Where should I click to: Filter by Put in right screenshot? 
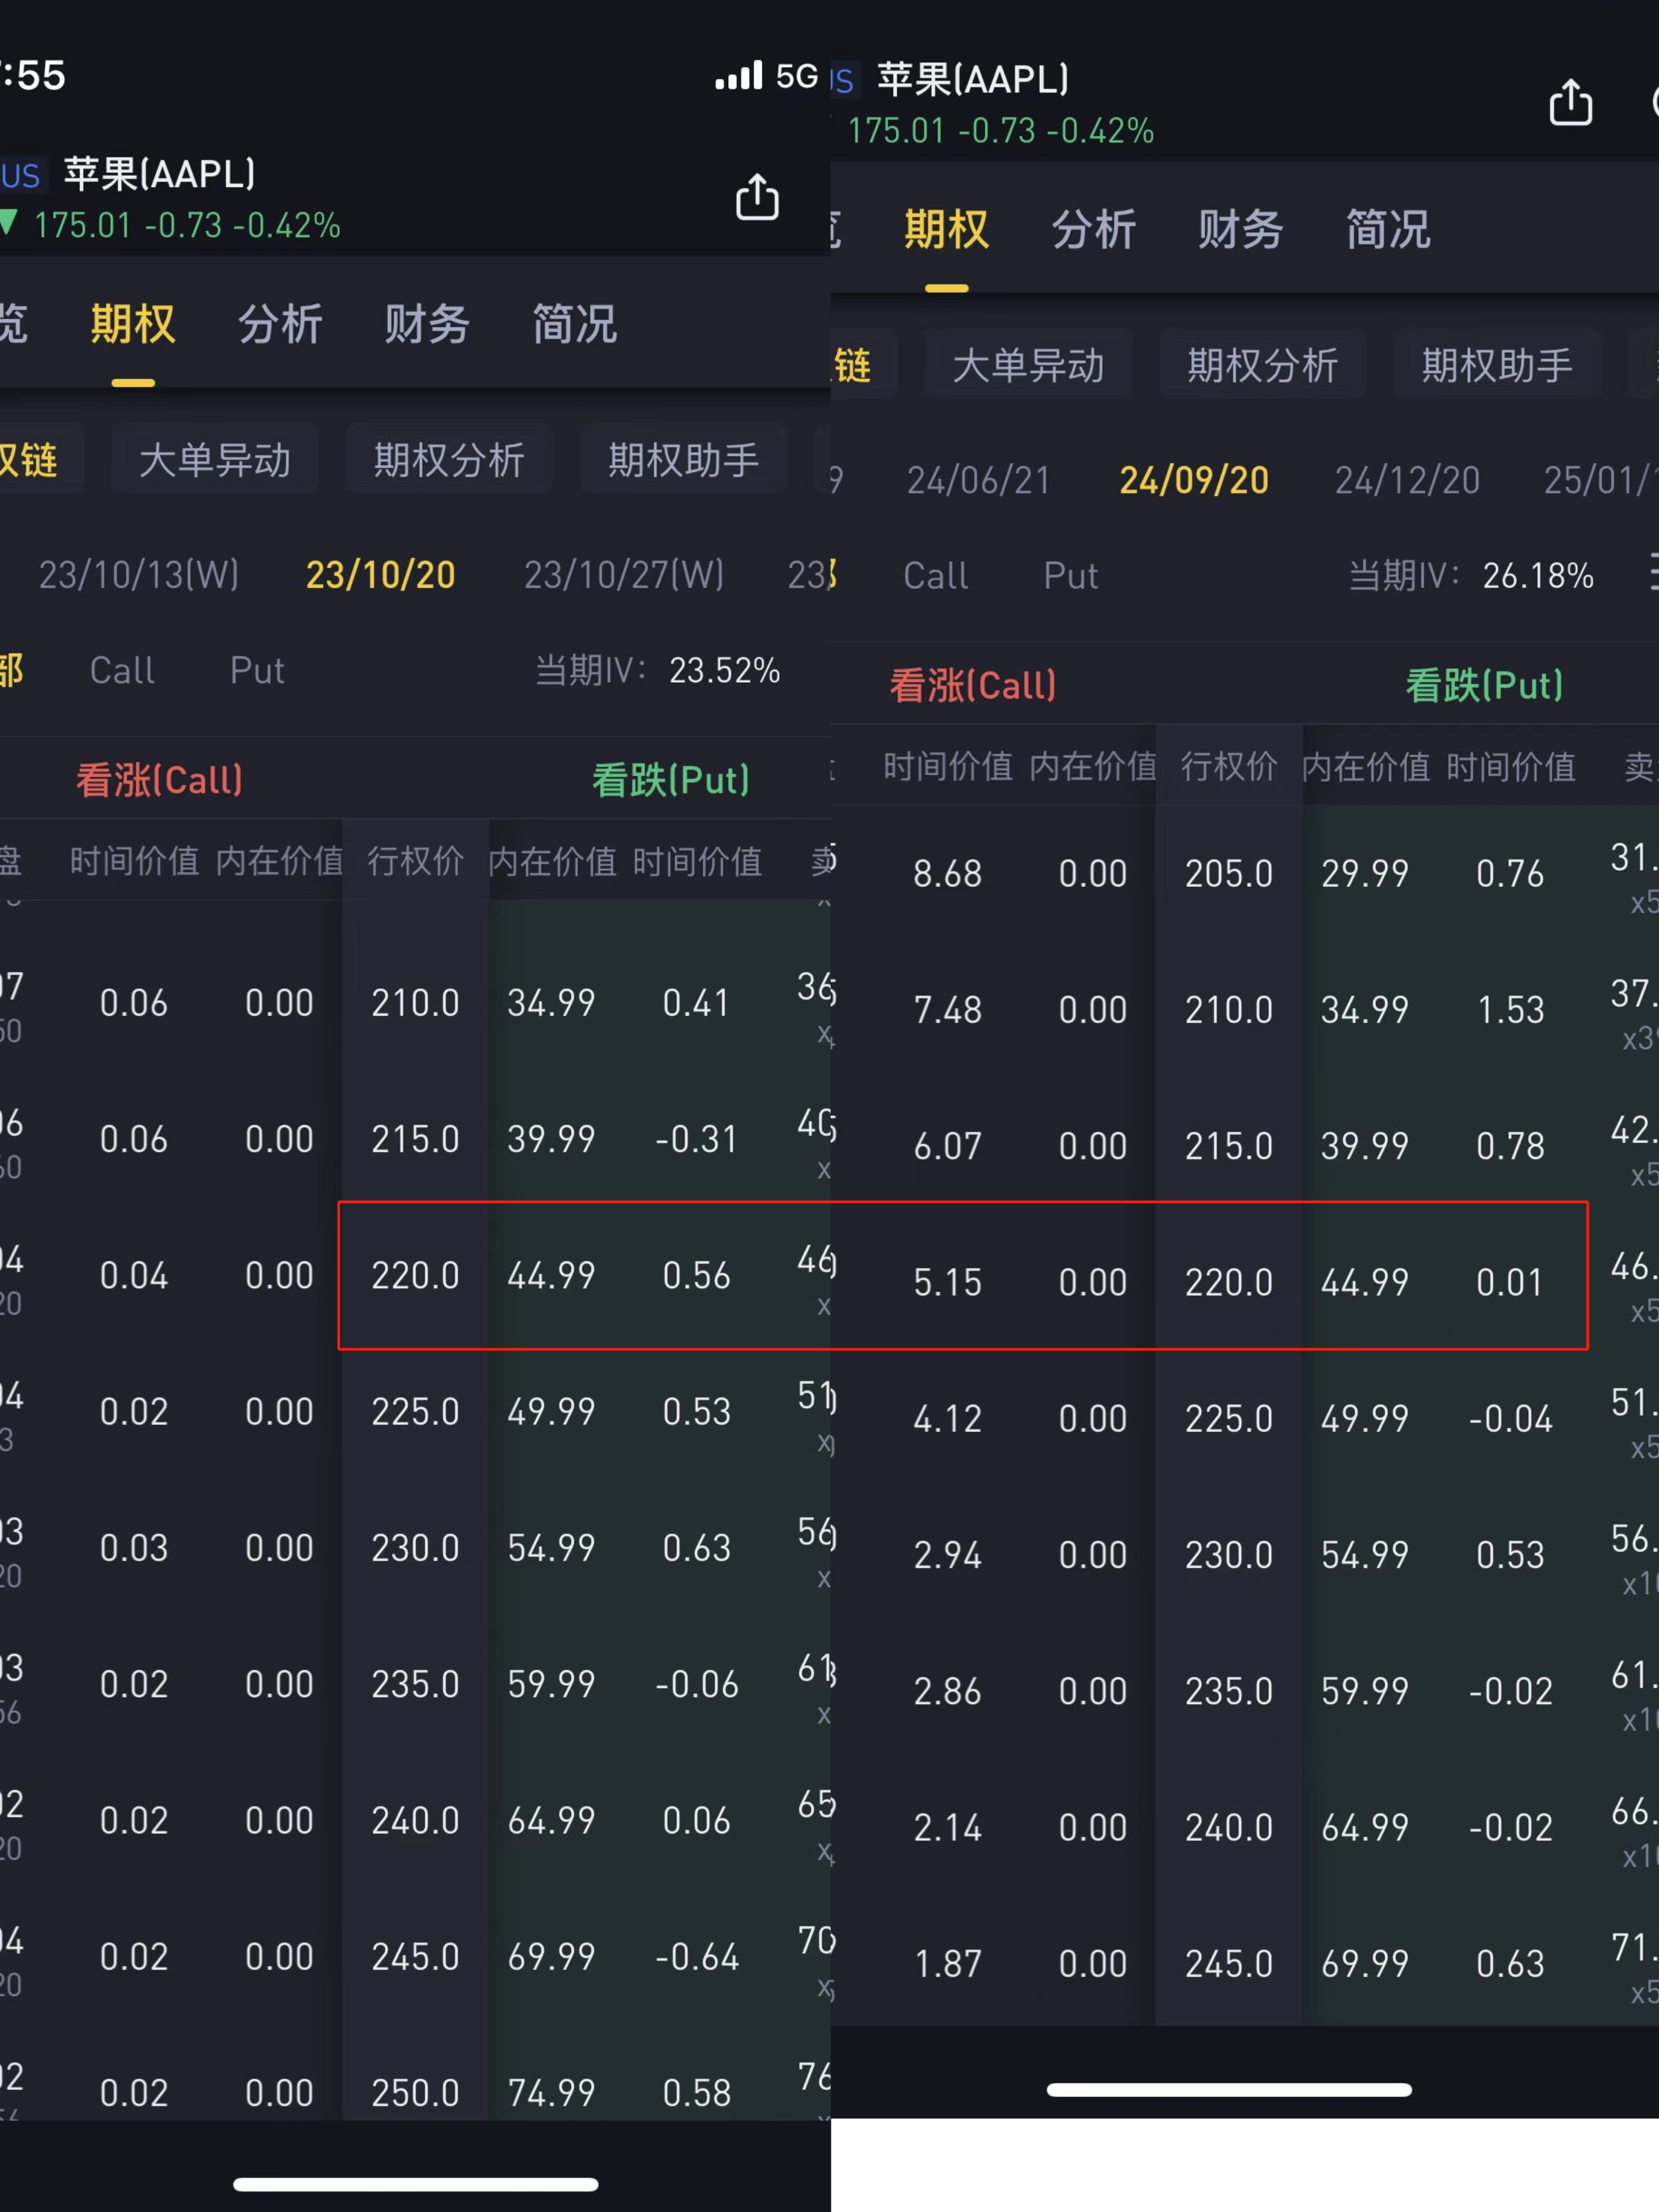point(1071,576)
